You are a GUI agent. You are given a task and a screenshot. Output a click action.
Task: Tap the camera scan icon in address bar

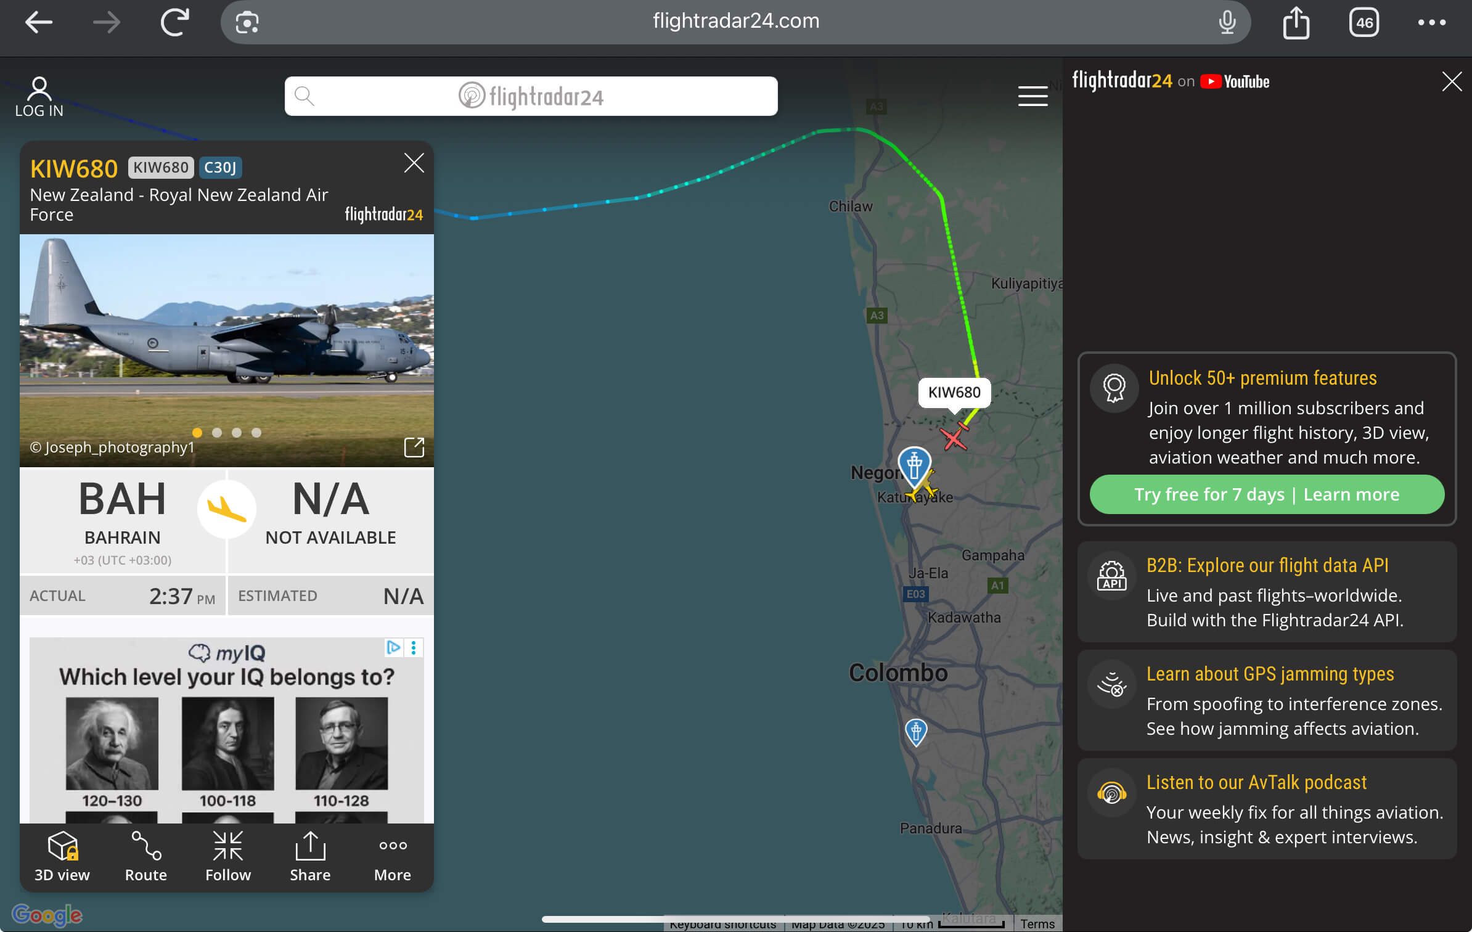click(247, 23)
